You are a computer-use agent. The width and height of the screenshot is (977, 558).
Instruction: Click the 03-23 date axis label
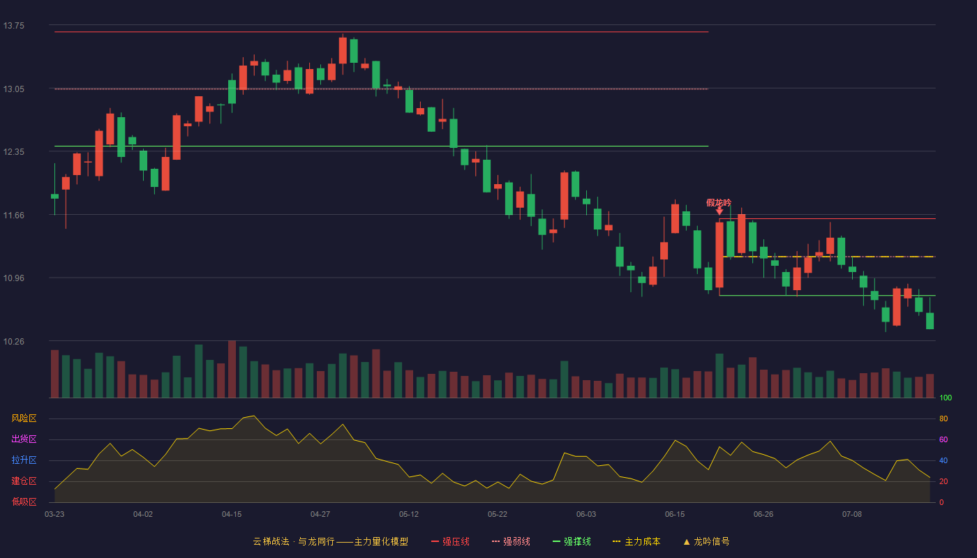tap(54, 514)
